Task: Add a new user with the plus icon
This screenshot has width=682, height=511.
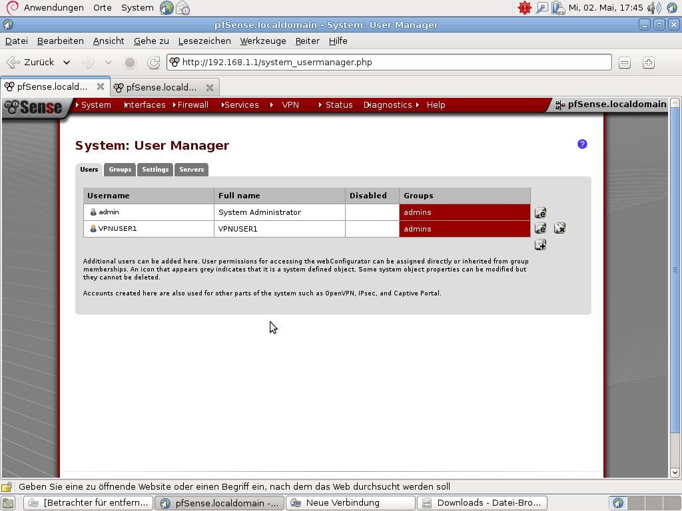Action: point(540,245)
